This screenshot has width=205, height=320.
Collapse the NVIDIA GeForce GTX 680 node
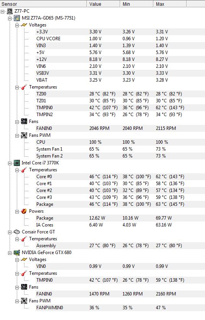point(10,253)
